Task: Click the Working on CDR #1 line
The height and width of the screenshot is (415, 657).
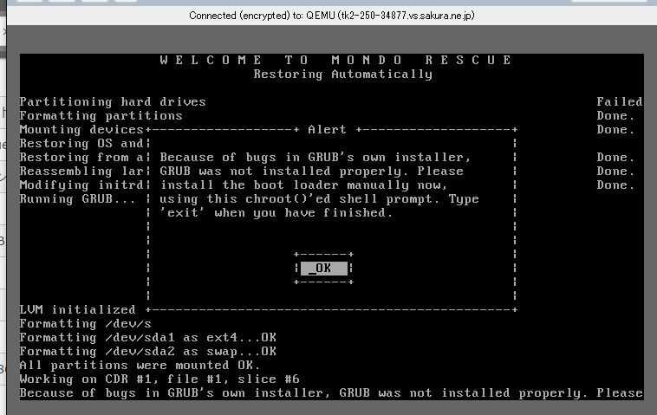Action: tap(159, 379)
